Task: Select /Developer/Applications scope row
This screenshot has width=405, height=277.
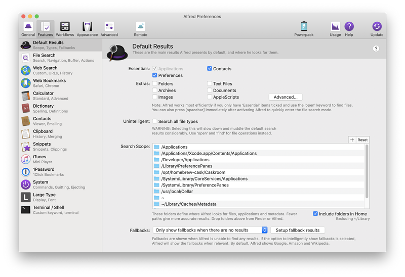Action: click(x=259, y=160)
